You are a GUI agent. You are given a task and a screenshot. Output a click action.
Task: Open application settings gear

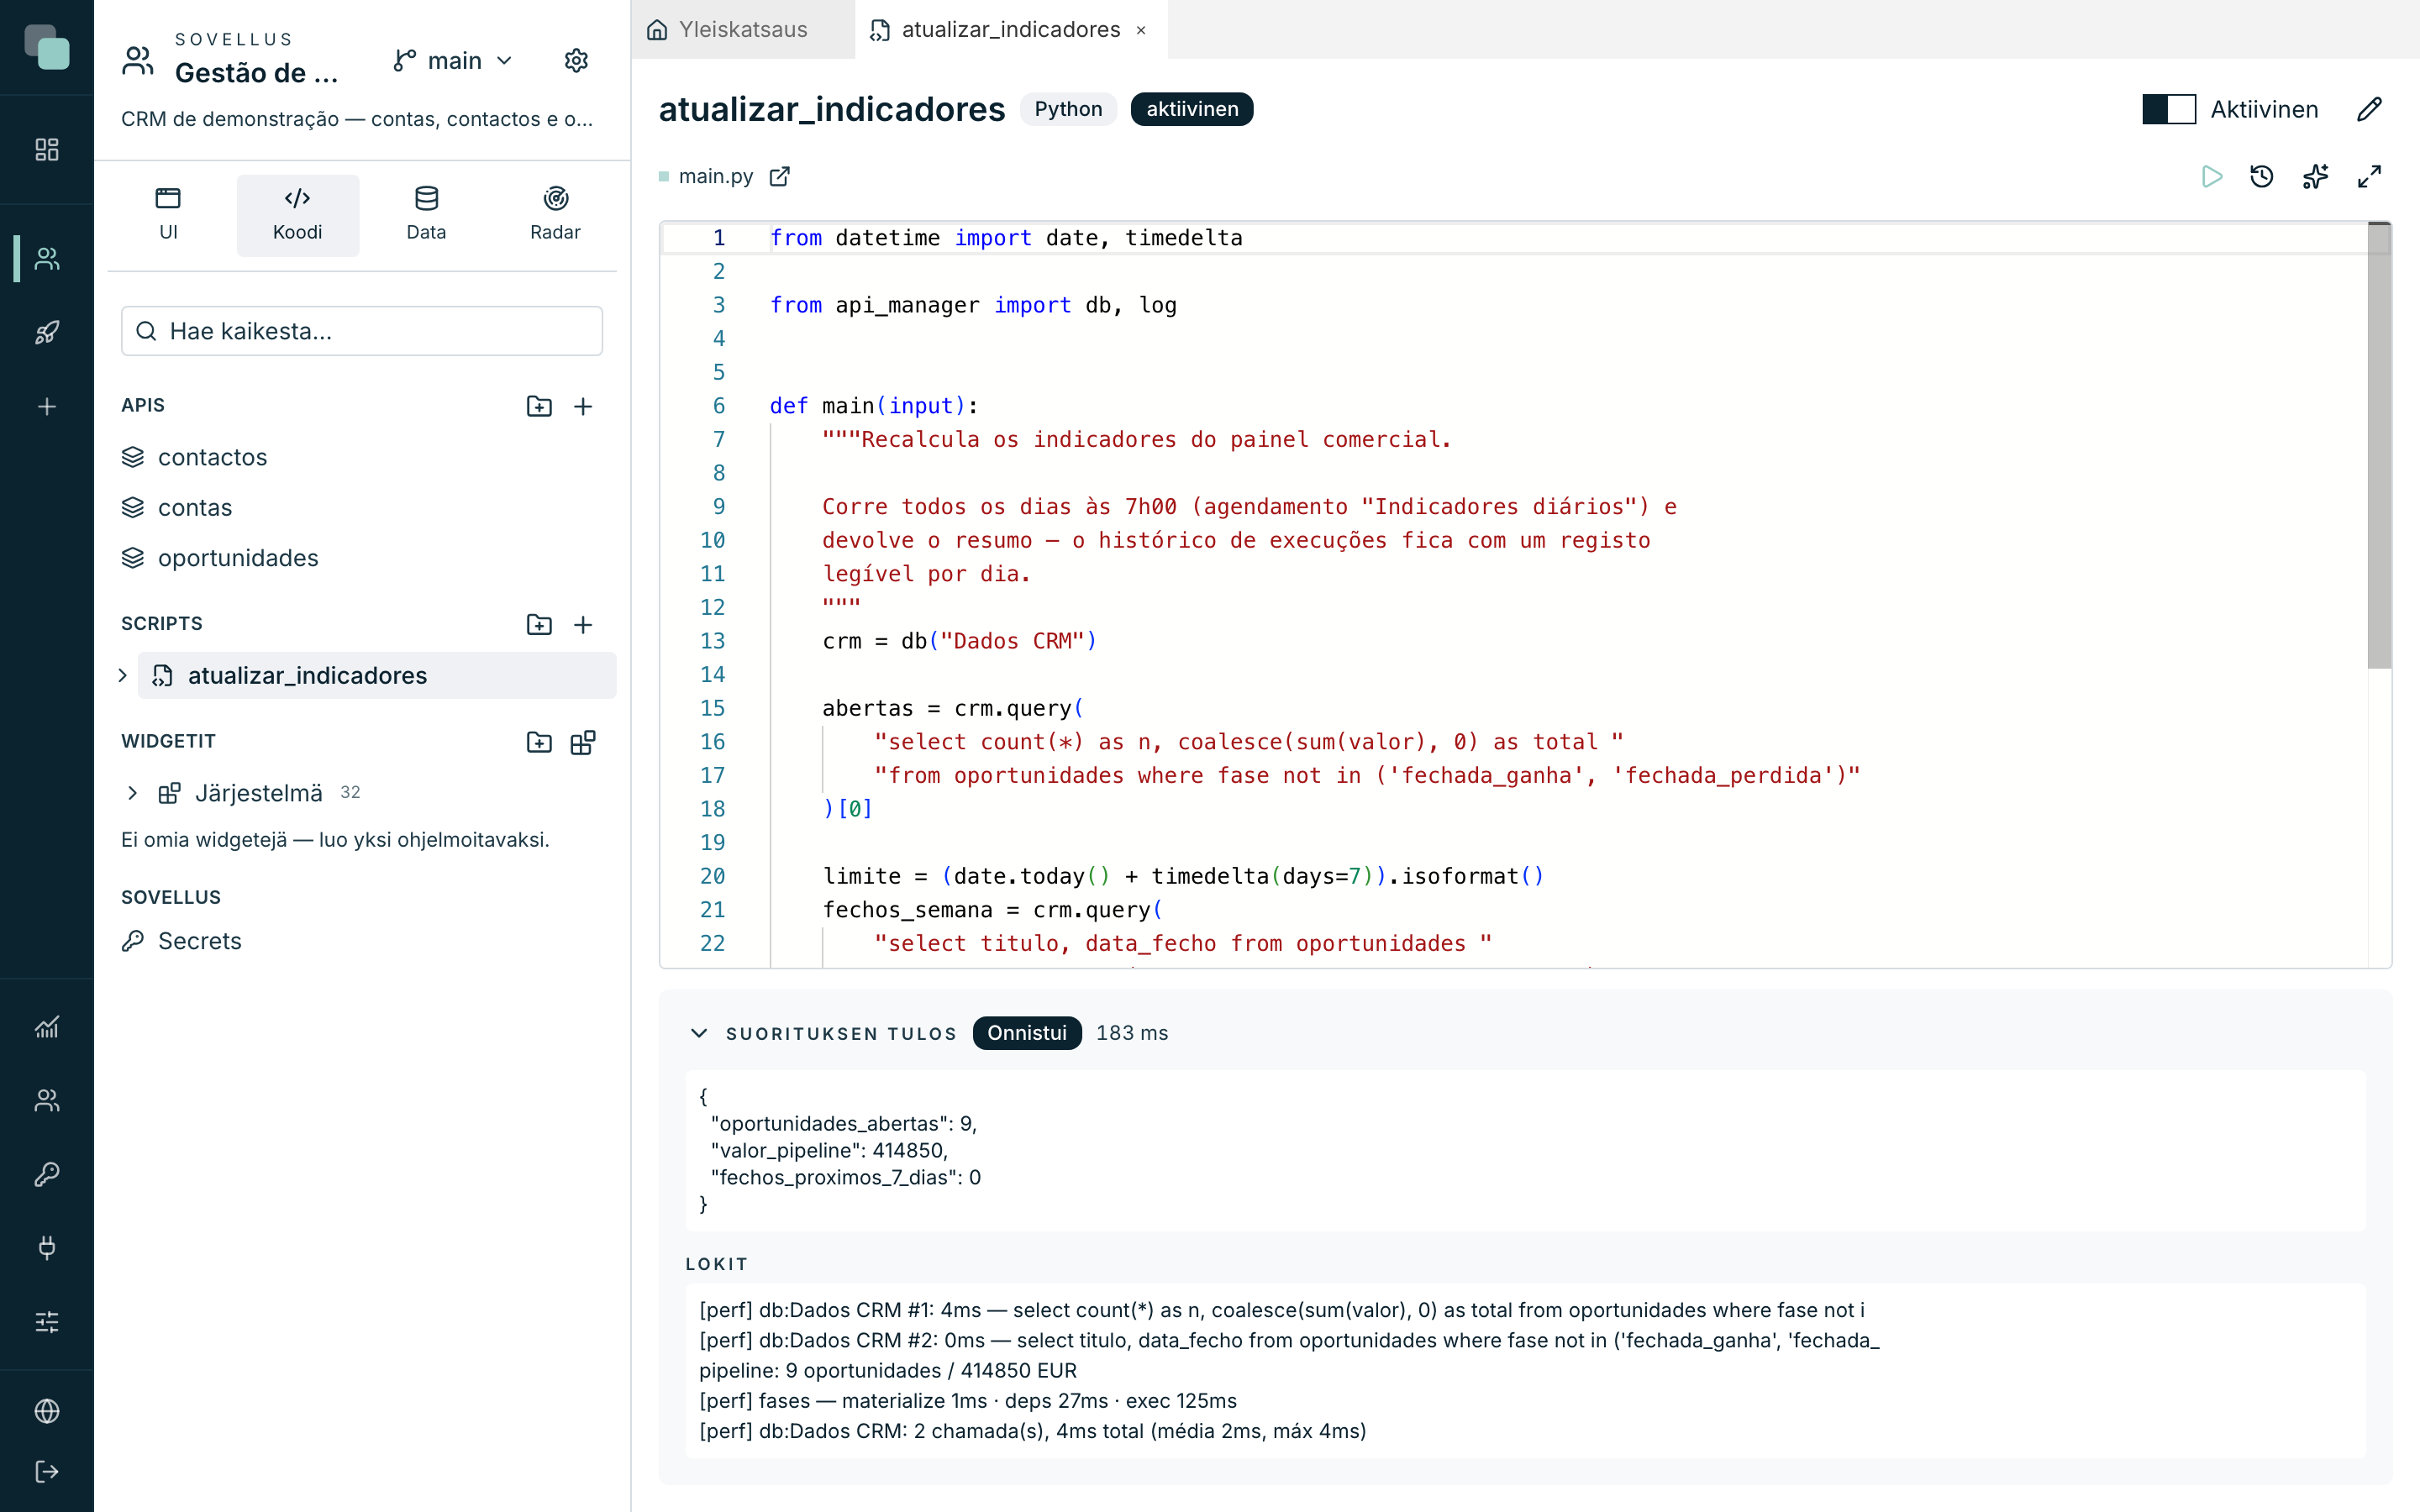pos(576,61)
